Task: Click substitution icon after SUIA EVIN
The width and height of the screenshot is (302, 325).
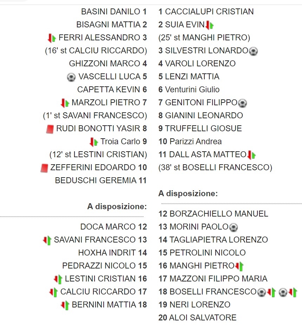Action: 210,25
